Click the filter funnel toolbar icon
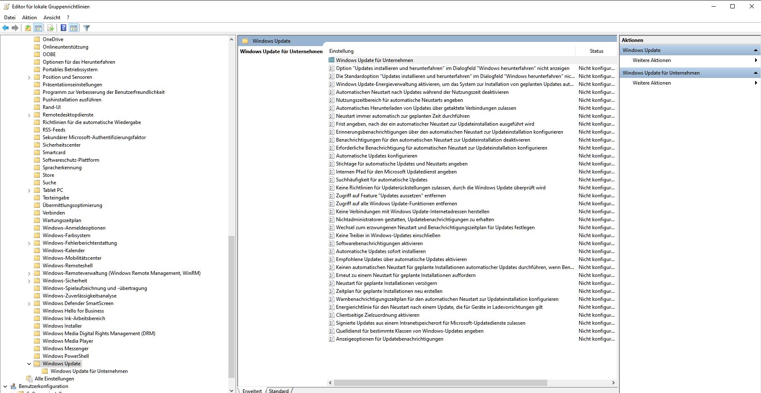This screenshot has width=761, height=393. (87, 28)
